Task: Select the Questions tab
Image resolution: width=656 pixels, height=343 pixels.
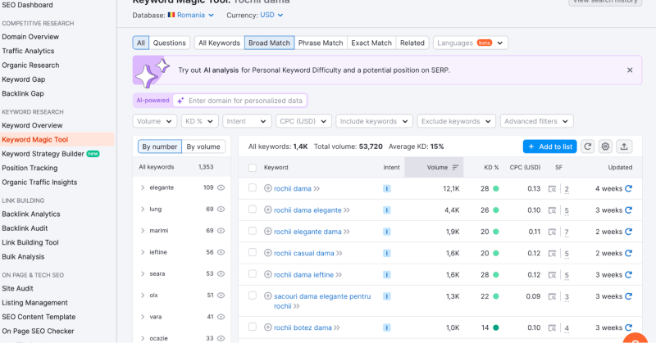Action: pyautogui.click(x=170, y=43)
